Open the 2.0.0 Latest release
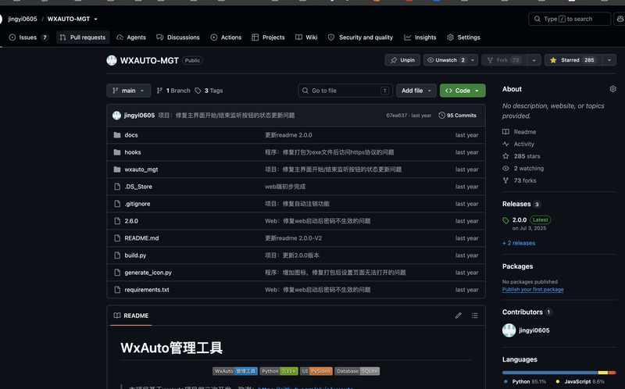The width and height of the screenshot is (625, 389). coord(527,220)
